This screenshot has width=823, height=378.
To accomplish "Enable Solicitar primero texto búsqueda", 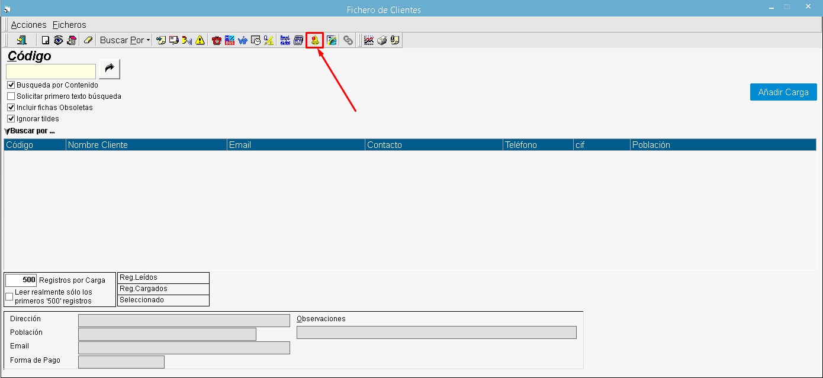I will (11, 96).
